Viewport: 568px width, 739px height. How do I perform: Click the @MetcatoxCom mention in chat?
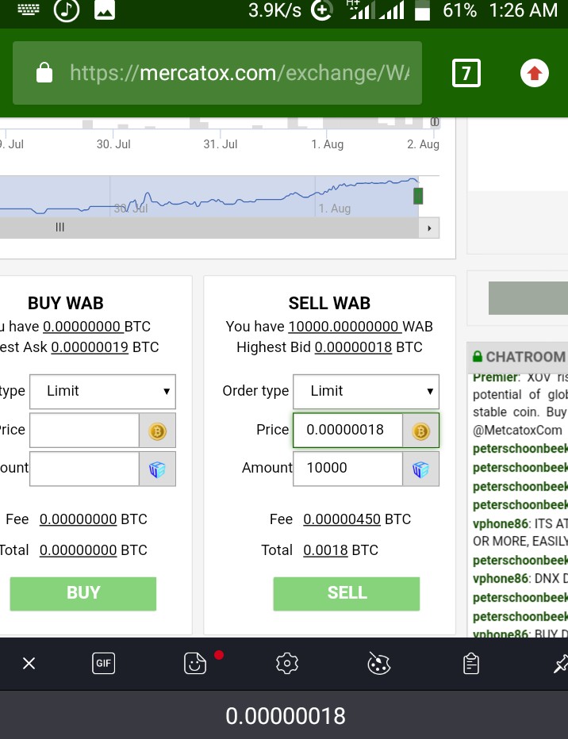coord(517,431)
